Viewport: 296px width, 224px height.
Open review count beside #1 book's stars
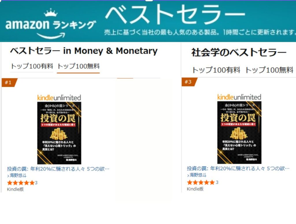click(36, 183)
